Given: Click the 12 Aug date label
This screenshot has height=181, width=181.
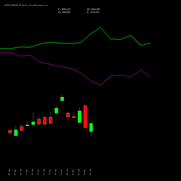Looking at the screenshot, I should [33, 172].
